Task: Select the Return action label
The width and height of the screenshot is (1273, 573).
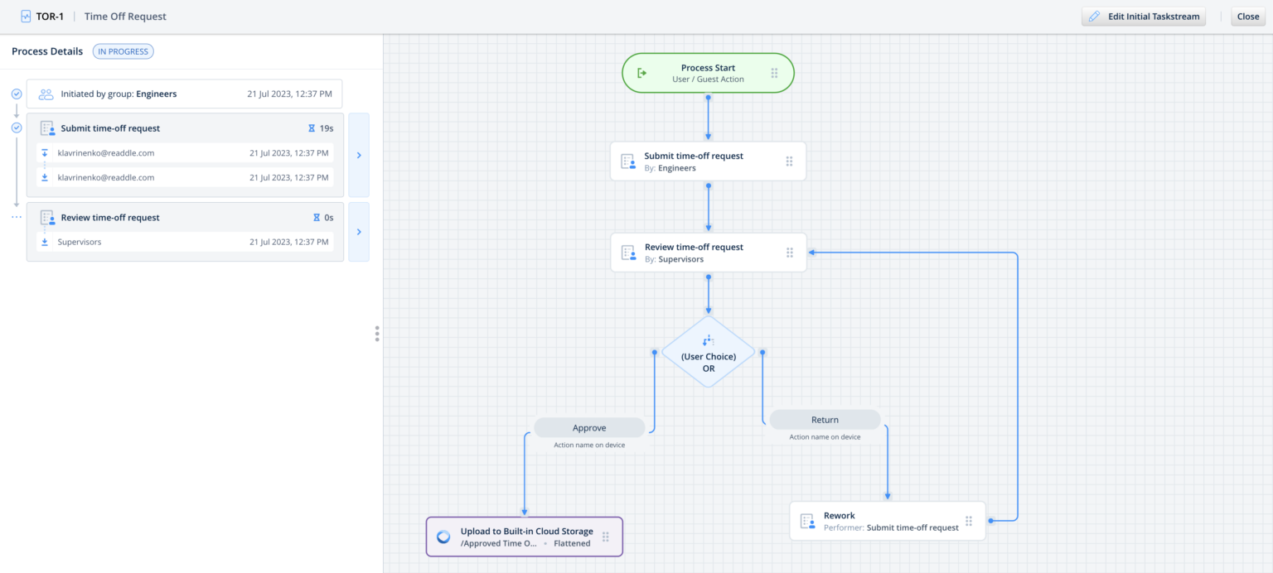Action: coord(825,420)
